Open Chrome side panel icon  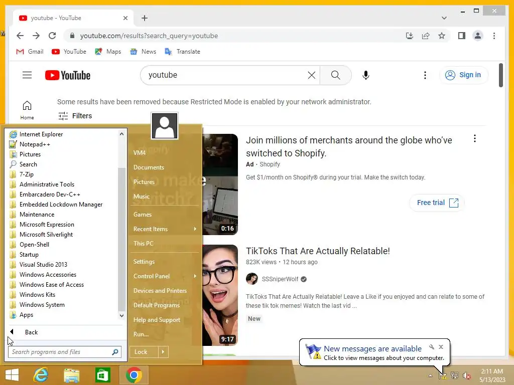click(462, 36)
